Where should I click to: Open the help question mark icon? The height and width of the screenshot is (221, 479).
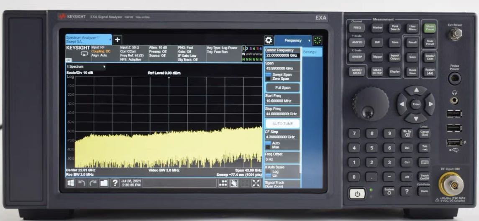[x=114, y=183]
